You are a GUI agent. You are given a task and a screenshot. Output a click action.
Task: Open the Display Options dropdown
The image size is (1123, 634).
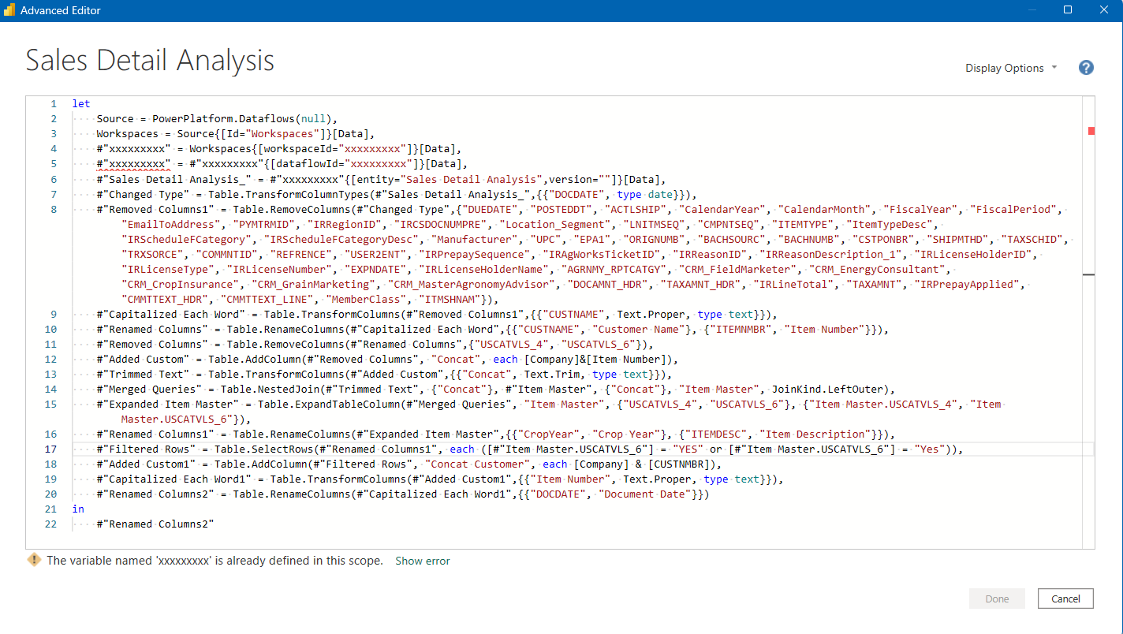(1011, 68)
